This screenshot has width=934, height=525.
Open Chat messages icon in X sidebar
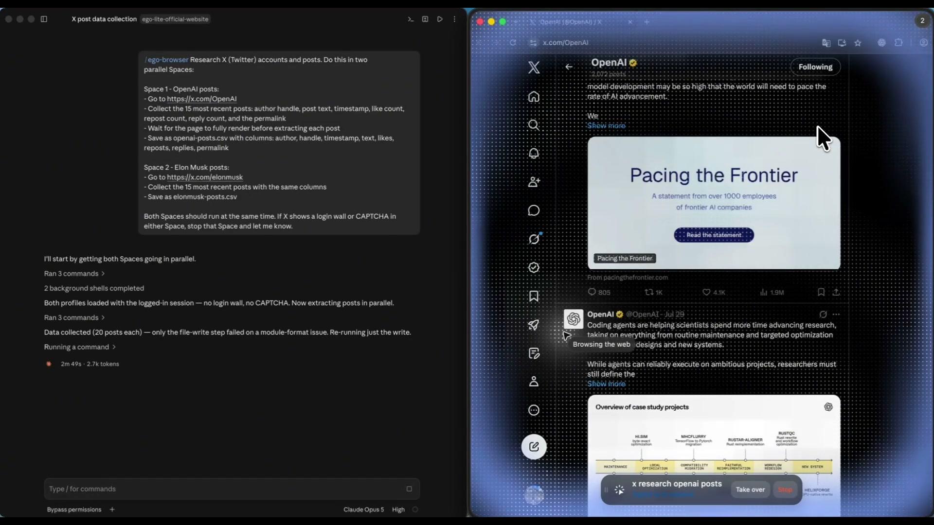[x=534, y=210]
